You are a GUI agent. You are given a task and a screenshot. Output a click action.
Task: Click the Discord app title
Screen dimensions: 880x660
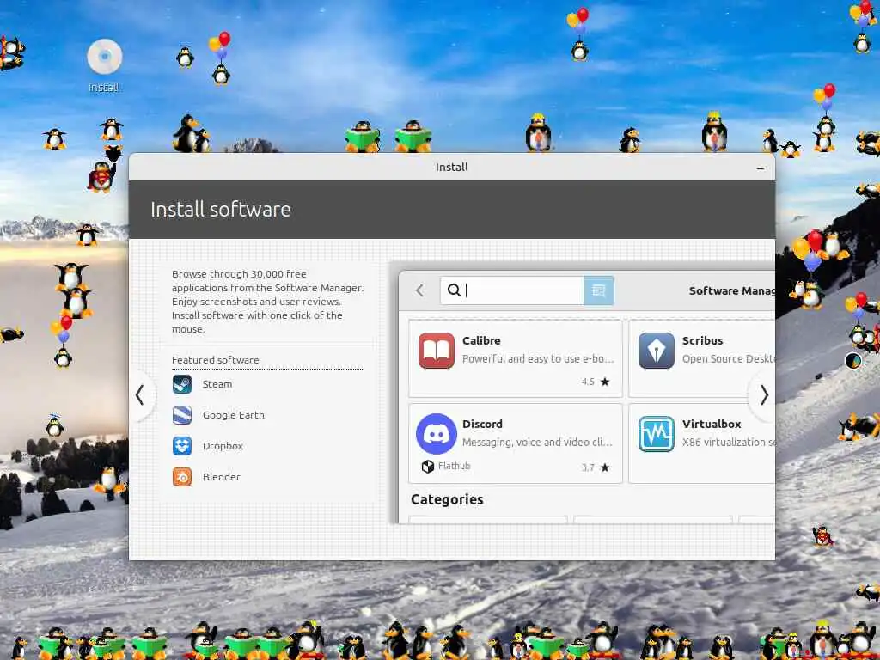483,425
